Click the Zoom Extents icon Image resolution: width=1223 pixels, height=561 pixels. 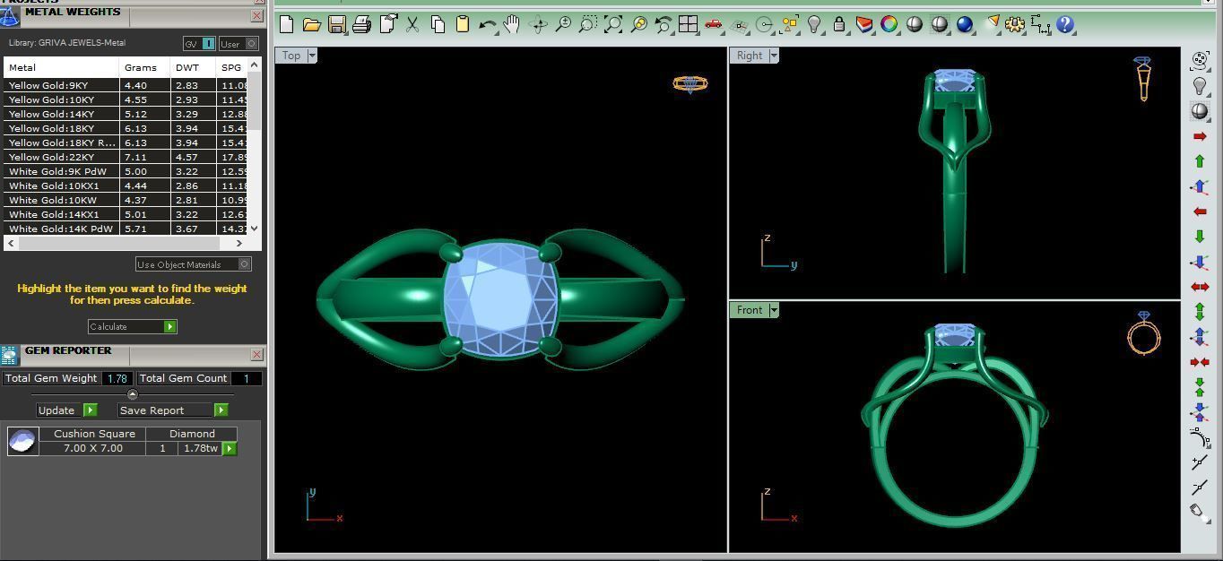[x=613, y=25]
